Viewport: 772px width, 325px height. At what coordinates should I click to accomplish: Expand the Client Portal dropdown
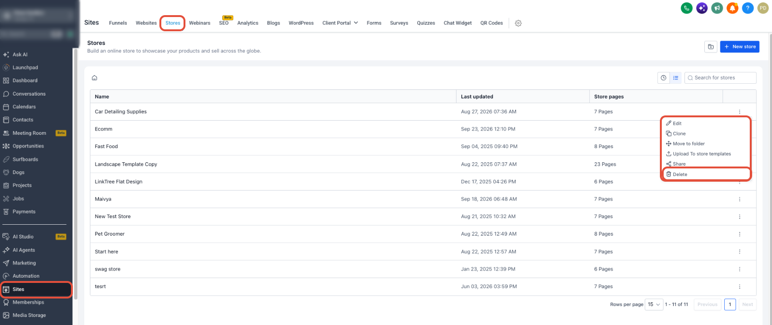[x=340, y=23]
